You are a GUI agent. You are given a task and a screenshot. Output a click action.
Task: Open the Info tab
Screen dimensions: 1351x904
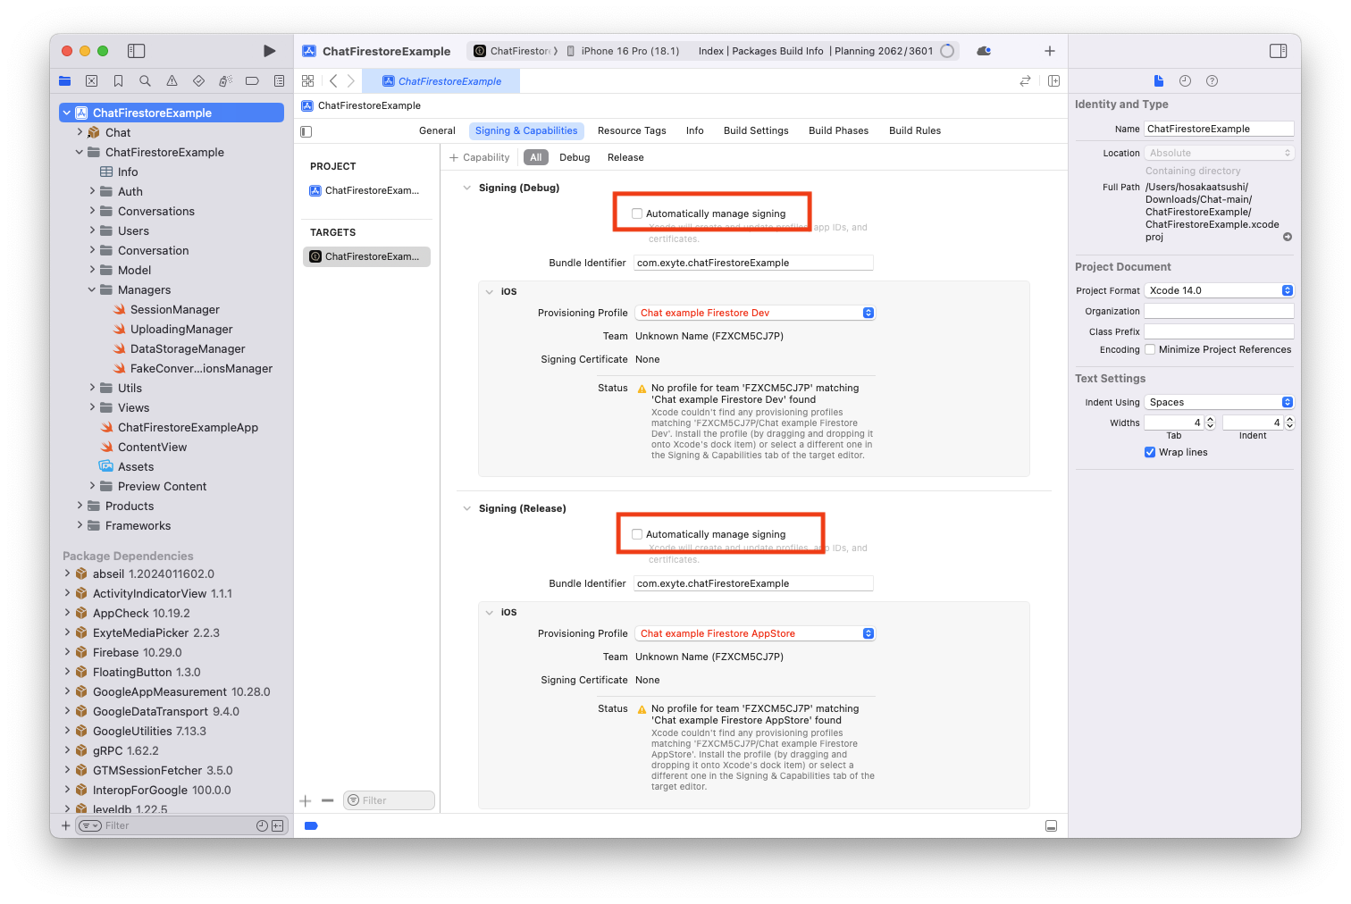(x=694, y=130)
